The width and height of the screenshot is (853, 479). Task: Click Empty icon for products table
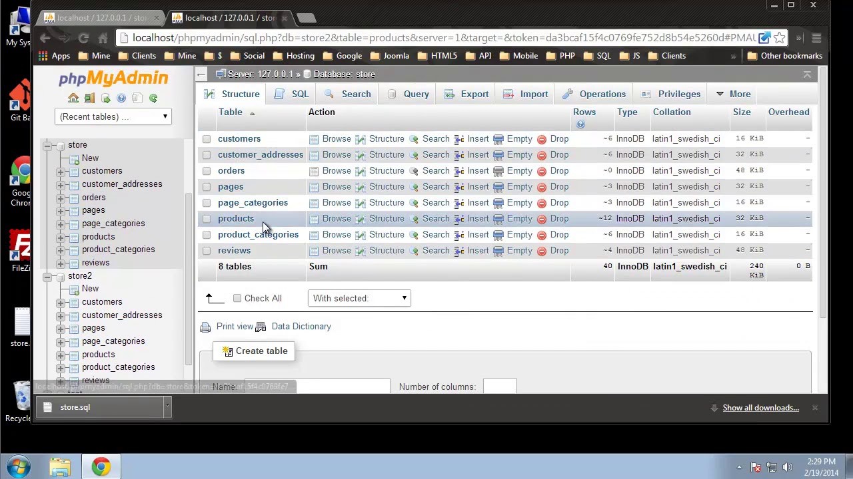[498, 219]
